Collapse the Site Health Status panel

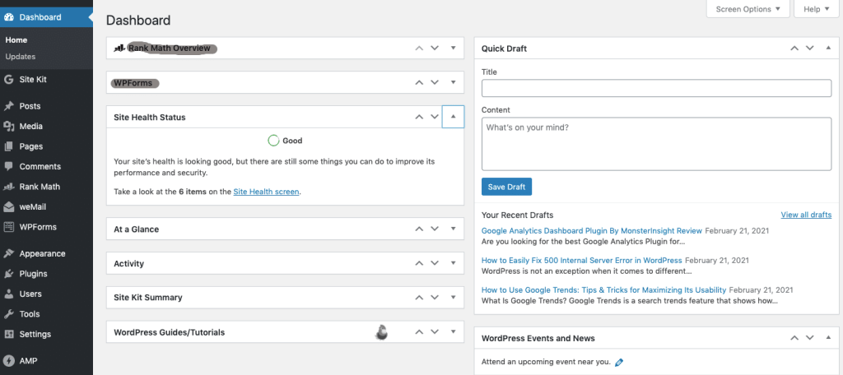coord(454,117)
